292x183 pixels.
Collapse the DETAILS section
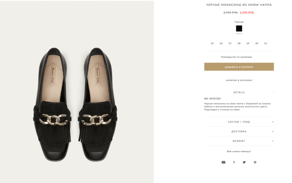239,92
